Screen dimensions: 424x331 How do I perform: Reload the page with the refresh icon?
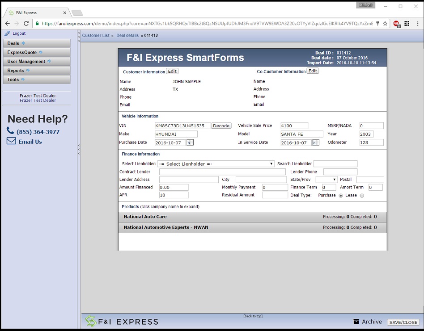coord(26,24)
